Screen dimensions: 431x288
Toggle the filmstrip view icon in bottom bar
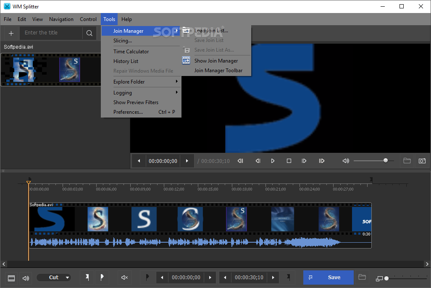click(11, 278)
